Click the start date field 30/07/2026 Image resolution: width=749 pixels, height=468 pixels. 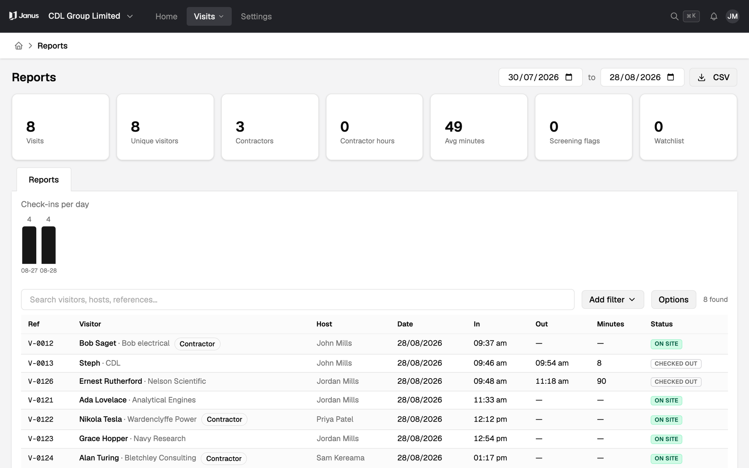click(x=540, y=78)
